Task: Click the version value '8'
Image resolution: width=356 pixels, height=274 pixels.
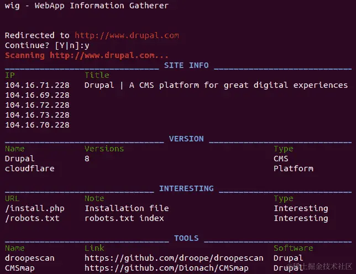Action: pos(87,159)
